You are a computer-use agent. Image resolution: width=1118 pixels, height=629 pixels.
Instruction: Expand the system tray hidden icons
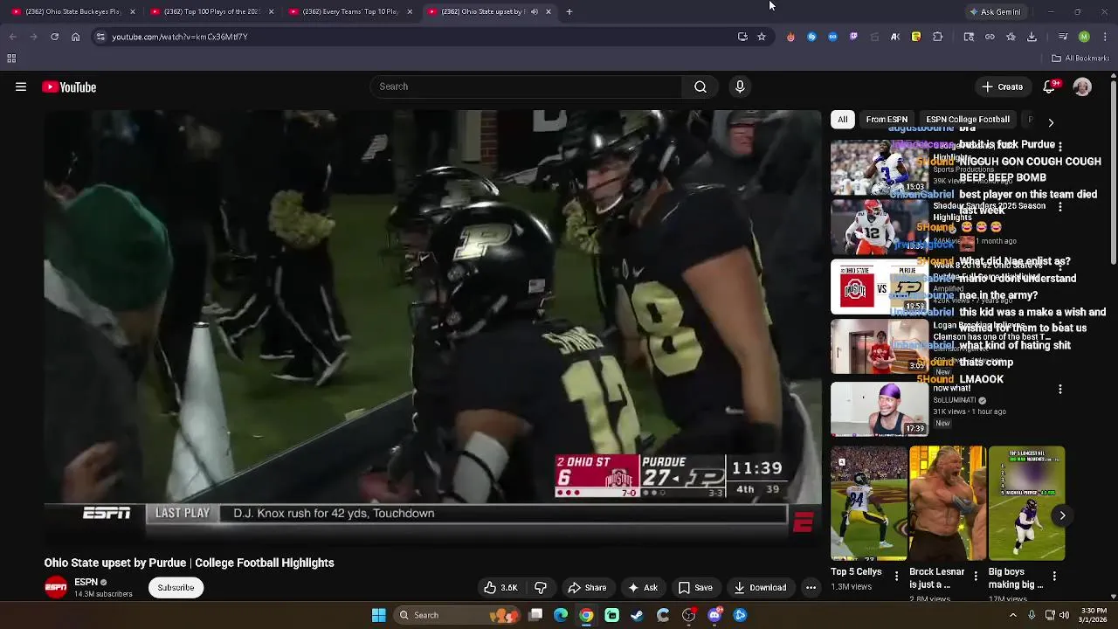coord(1013,615)
